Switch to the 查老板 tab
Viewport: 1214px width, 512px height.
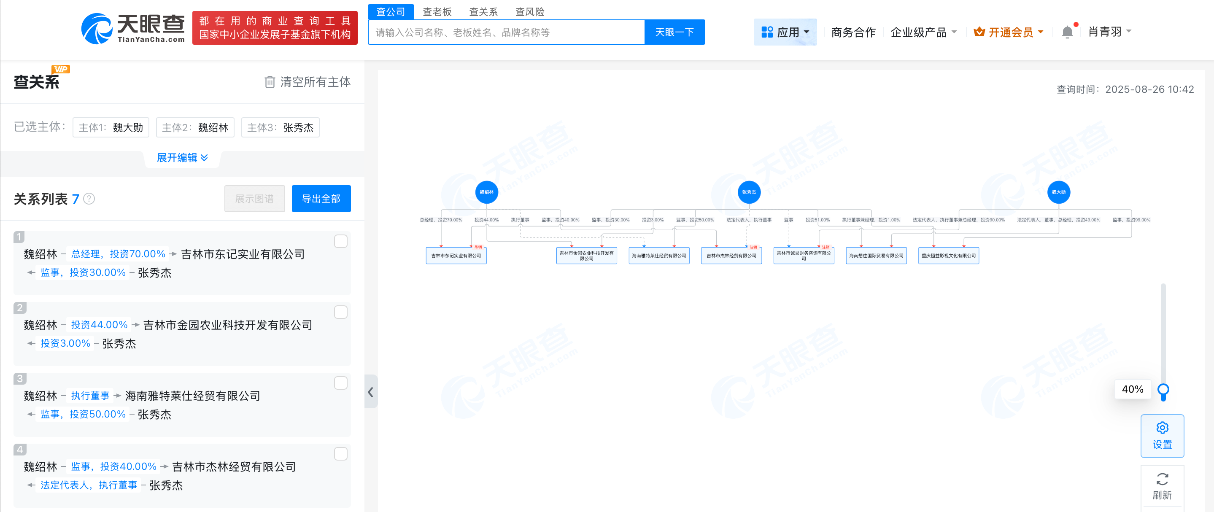(437, 11)
